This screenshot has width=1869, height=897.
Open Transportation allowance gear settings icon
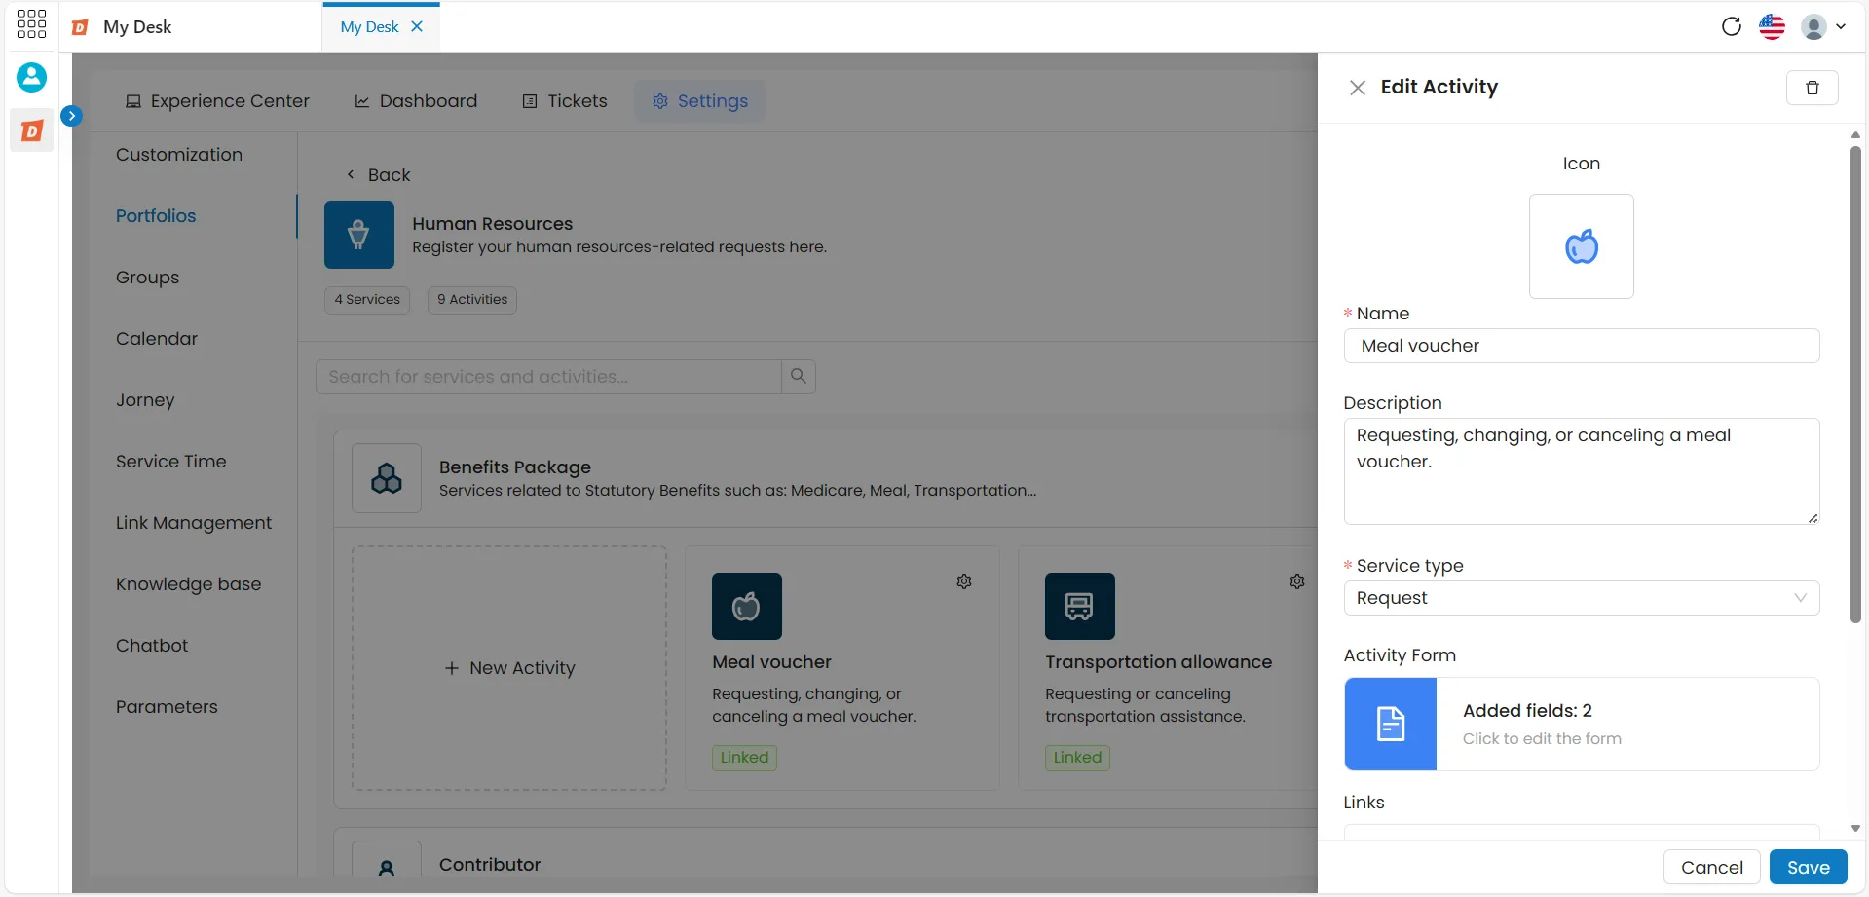[x=1297, y=581]
